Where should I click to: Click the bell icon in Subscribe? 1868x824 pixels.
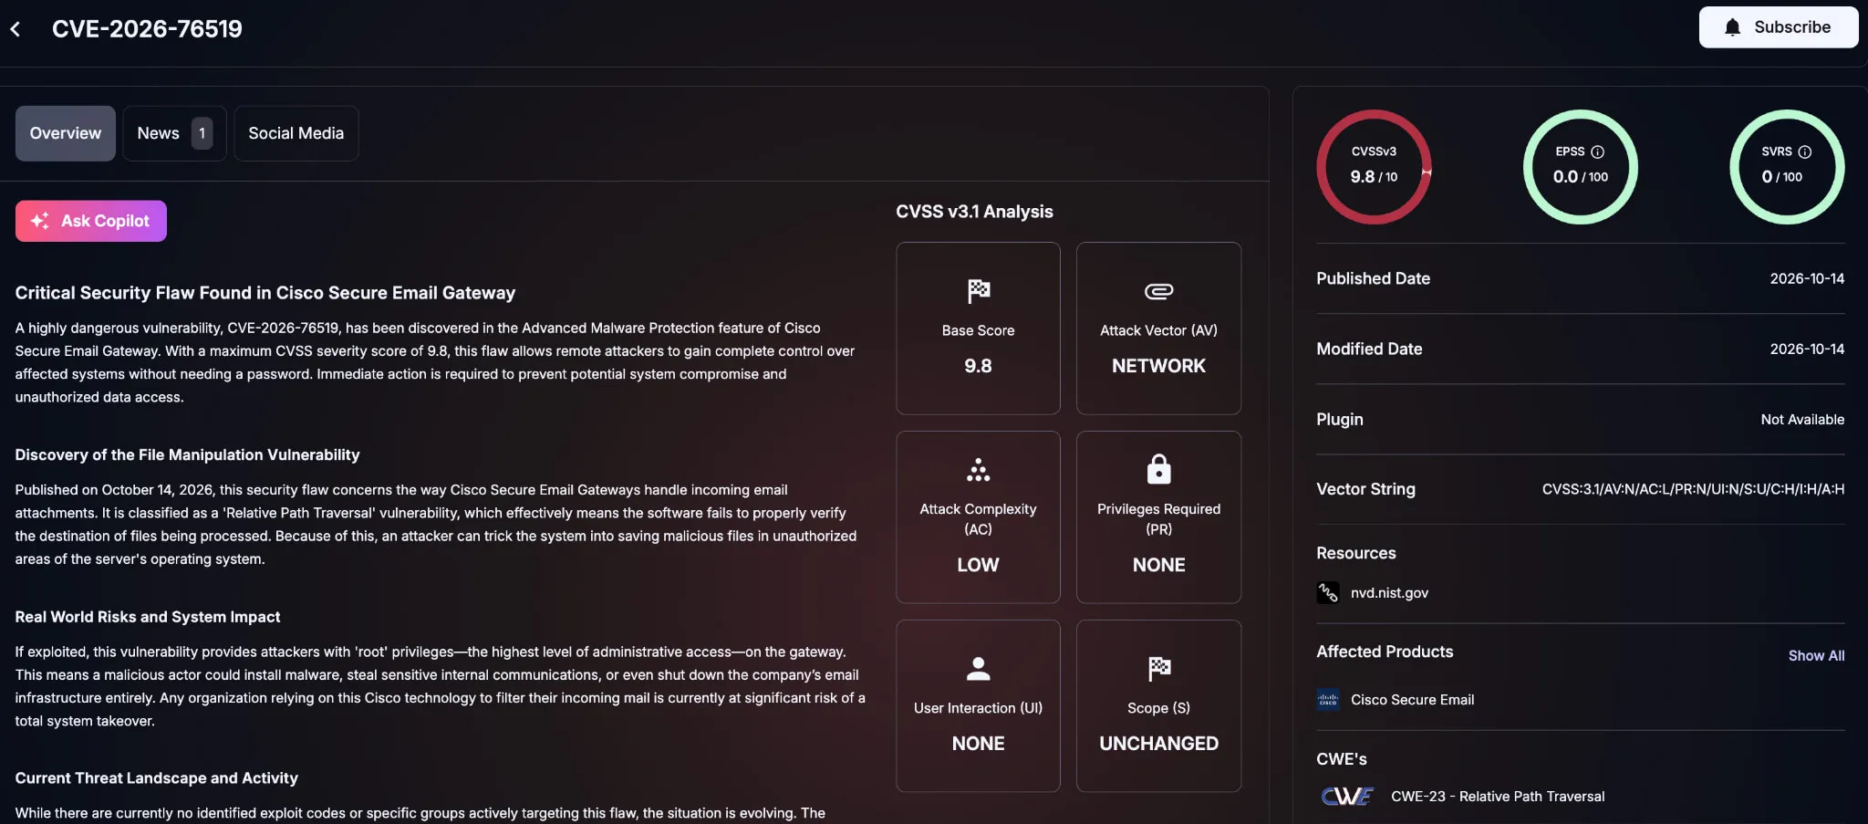click(x=1732, y=27)
